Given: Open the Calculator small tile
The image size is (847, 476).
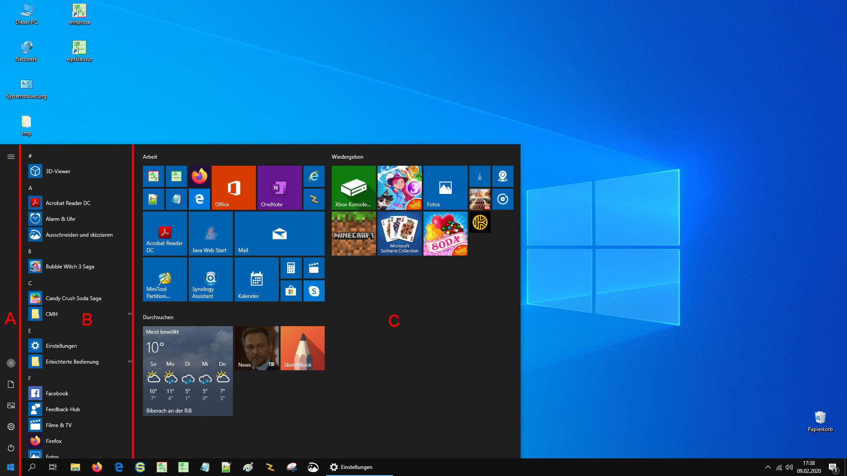Looking at the screenshot, I should (291, 268).
